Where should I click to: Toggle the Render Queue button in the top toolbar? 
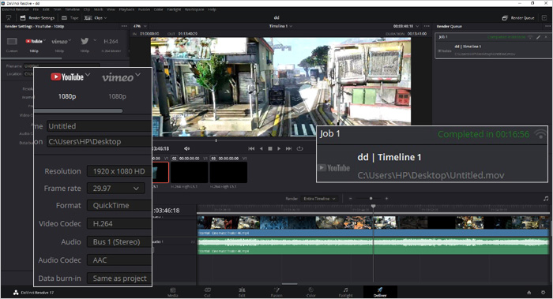pyautogui.click(x=518, y=17)
